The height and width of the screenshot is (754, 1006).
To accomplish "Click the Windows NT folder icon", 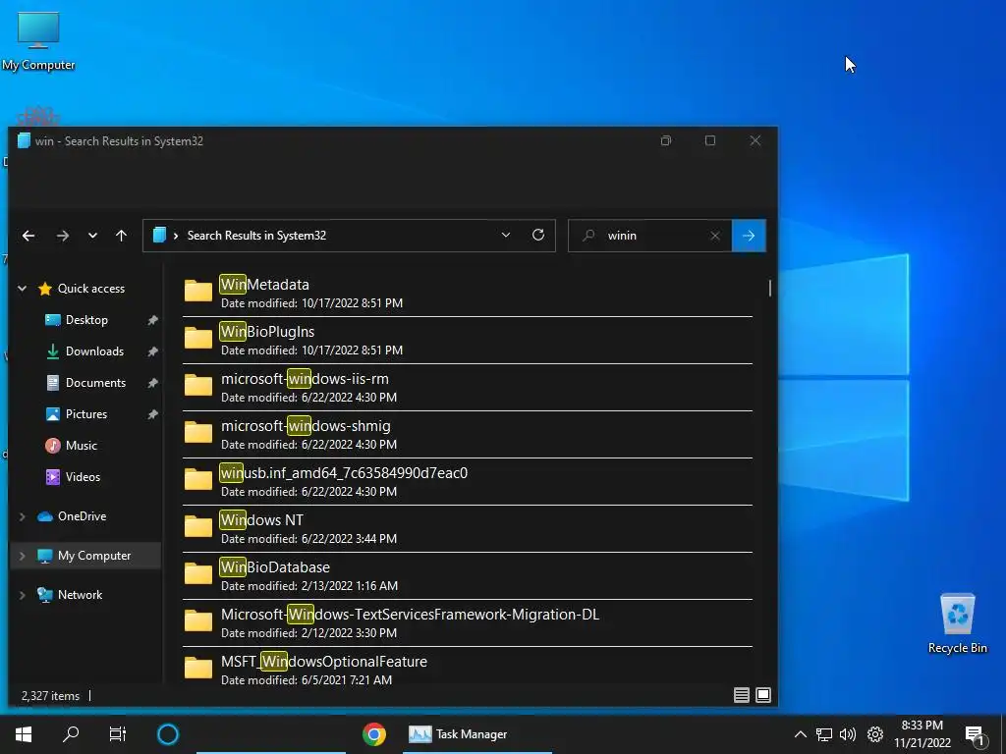I will (x=198, y=526).
